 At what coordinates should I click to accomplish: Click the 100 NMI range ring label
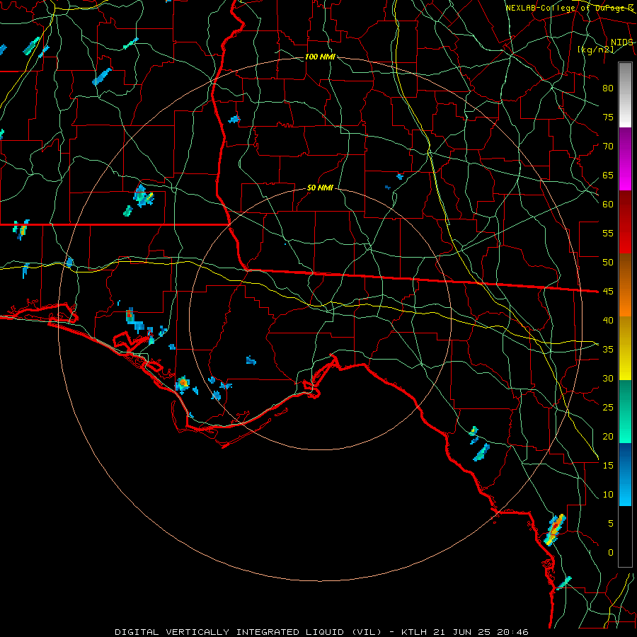point(320,57)
